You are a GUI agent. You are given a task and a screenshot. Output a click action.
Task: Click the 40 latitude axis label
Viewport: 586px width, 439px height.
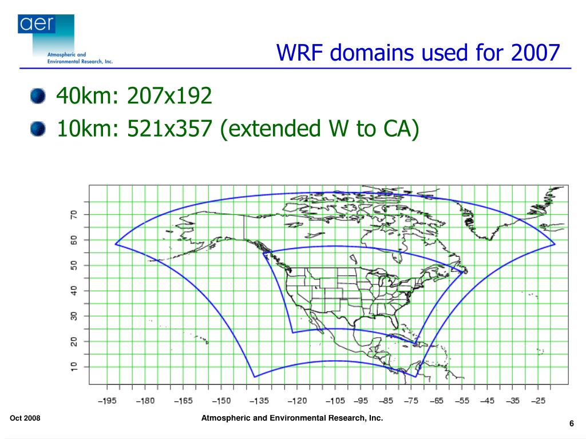74,291
